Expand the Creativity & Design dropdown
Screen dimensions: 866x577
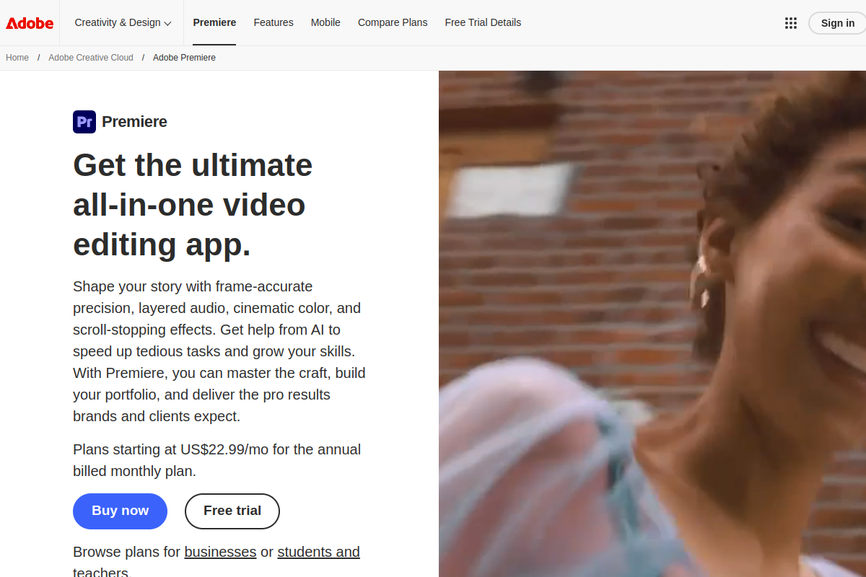pyautogui.click(x=123, y=22)
